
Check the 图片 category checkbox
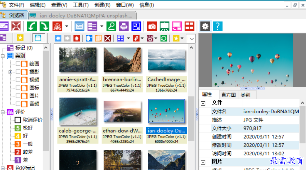tap(18, 96)
